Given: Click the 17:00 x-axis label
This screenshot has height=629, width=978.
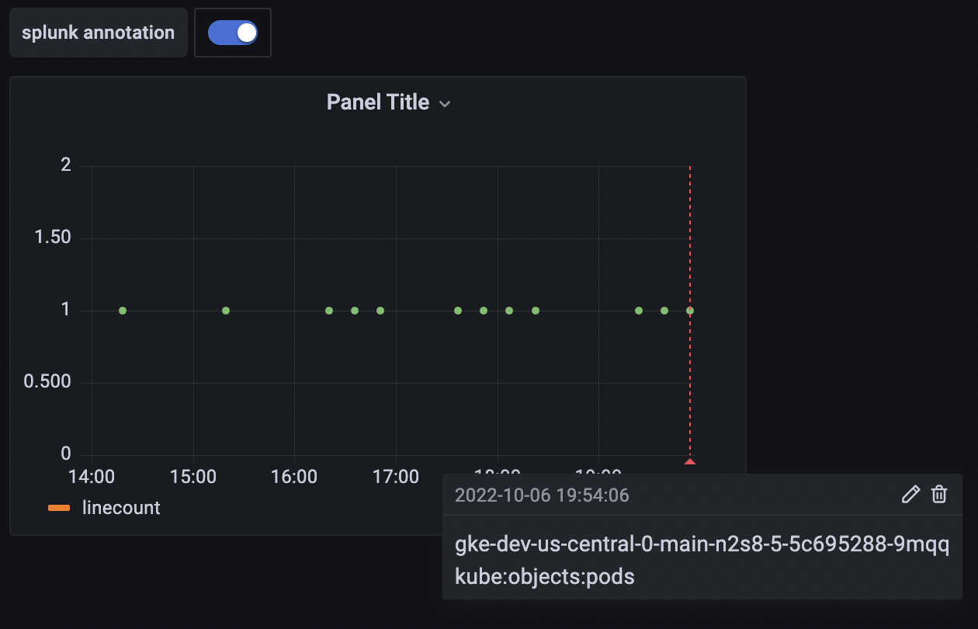Looking at the screenshot, I should pos(396,476).
